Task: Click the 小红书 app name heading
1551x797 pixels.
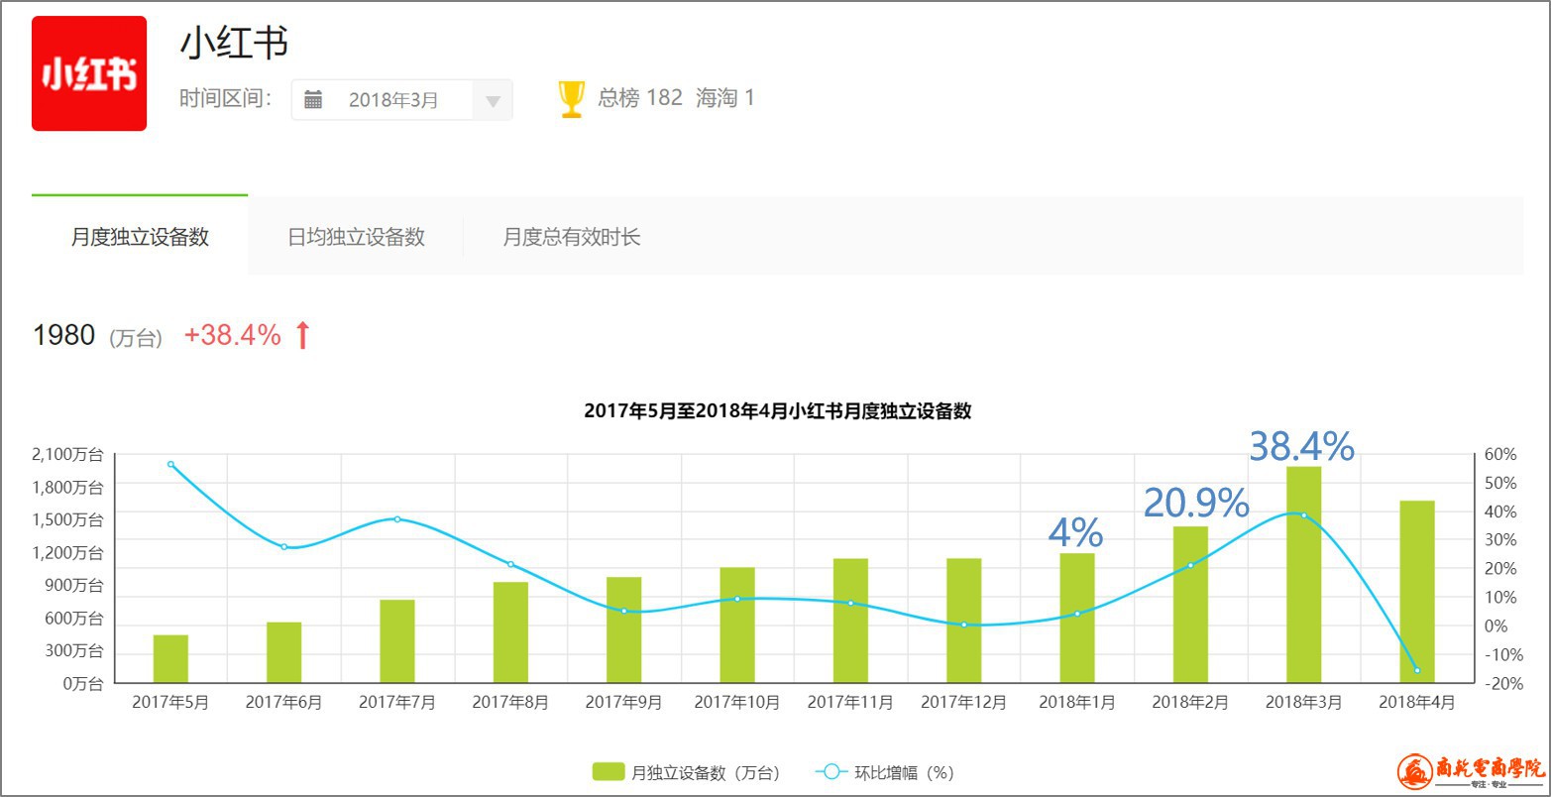Action: click(x=235, y=43)
